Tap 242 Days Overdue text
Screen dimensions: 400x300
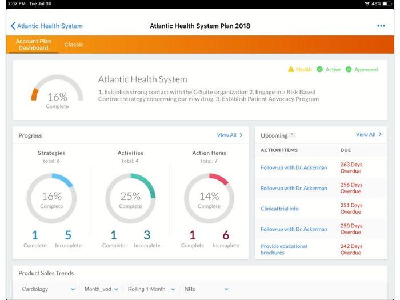[x=351, y=249]
